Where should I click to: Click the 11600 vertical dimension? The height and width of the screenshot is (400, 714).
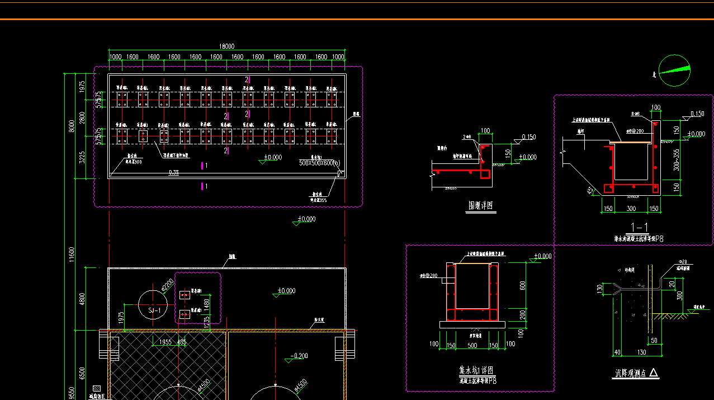pyautogui.click(x=71, y=255)
